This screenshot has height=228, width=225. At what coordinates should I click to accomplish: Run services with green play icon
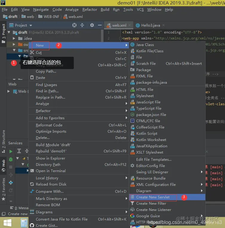pyautogui.click(x=11, y=152)
